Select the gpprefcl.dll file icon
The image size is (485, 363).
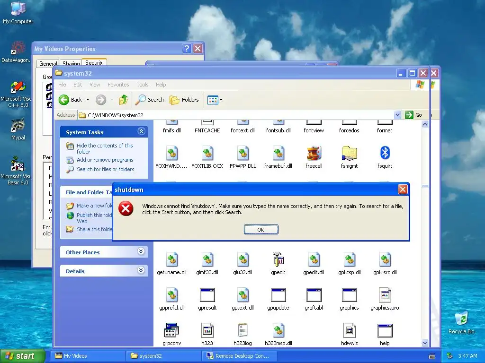(x=171, y=295)
